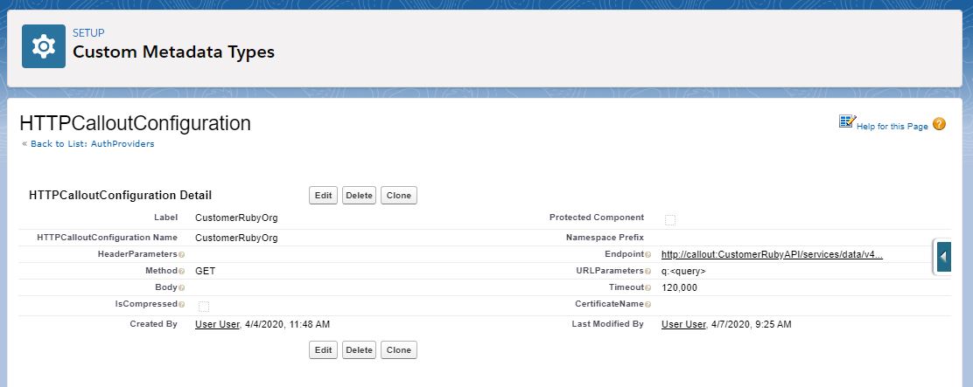Click the Method help info icon
The width and height of the screenshot is (973, 387).
(x=182, y=271)
